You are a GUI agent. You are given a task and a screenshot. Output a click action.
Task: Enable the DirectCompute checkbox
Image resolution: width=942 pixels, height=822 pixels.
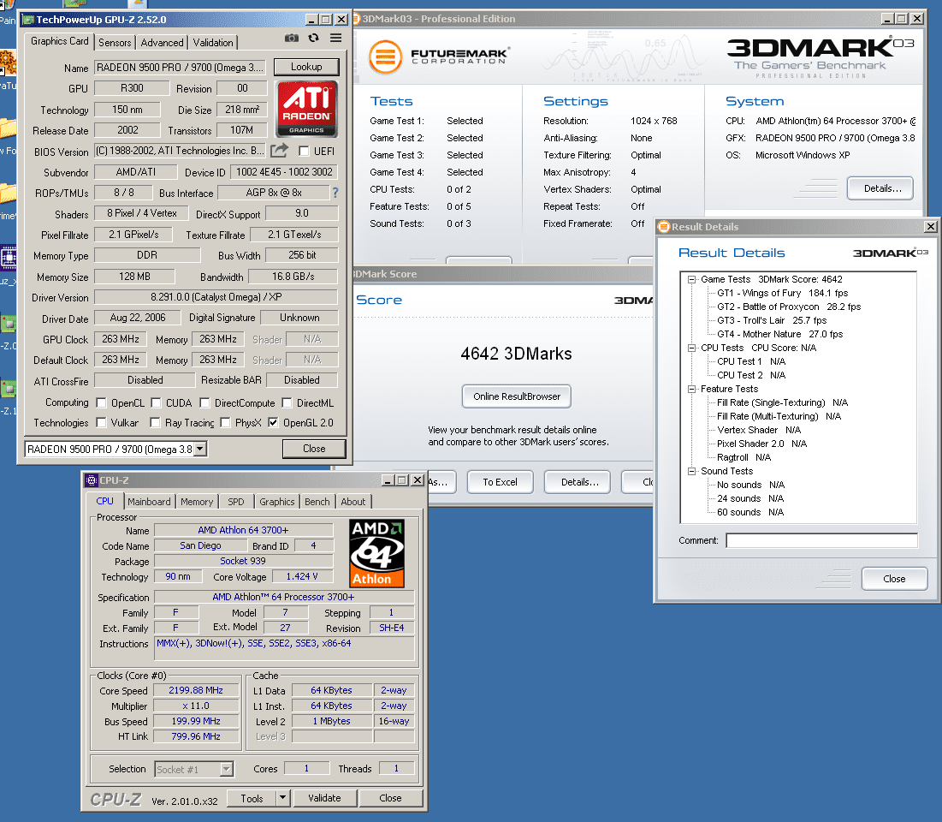pos(204,403)
